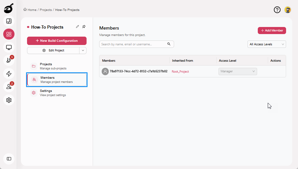Go to Projects in the breadcrumb

coord(46,10)
